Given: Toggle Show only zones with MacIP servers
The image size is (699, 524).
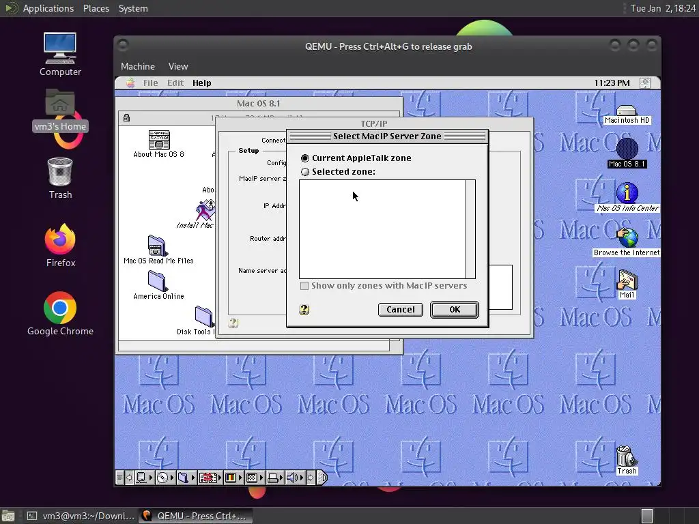Looking at the screenshot, I should pyautogui.click(x=304, y=286).
